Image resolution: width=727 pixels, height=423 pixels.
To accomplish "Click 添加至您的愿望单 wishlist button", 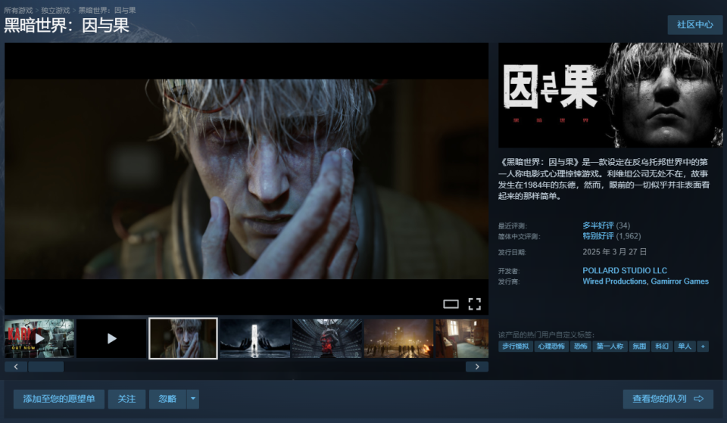I will 59,399.
